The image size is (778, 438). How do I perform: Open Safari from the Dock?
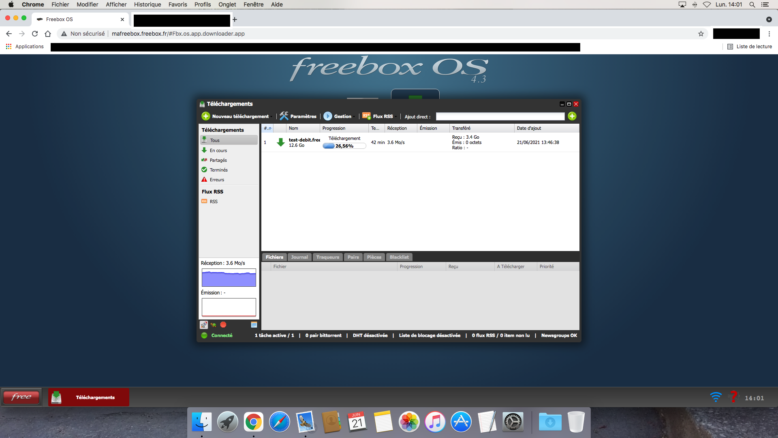[x=280, y=422]
